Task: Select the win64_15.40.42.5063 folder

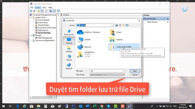Action: [x=124, y=47]
